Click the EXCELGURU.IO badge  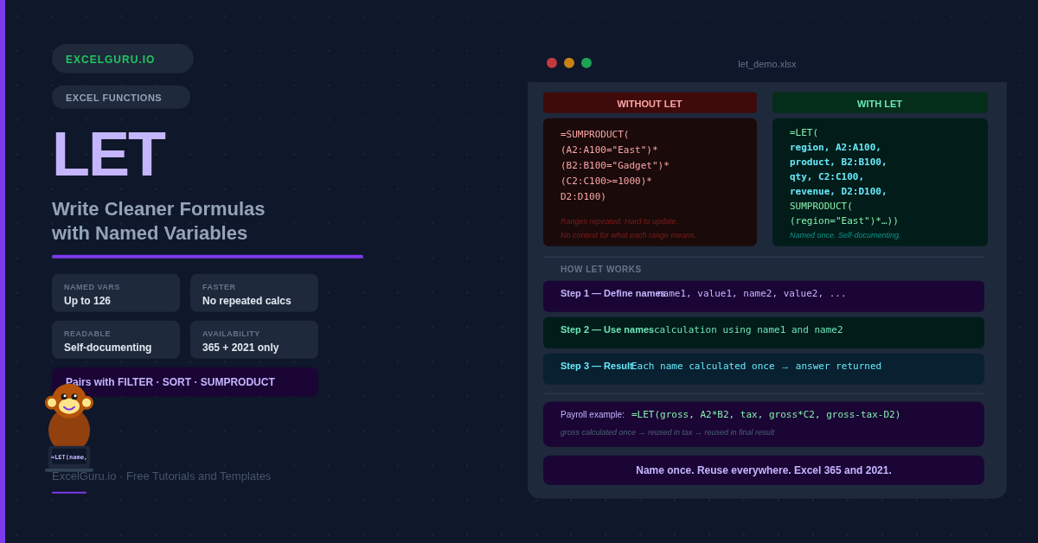point(122,59)
